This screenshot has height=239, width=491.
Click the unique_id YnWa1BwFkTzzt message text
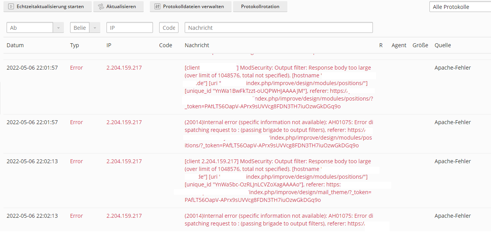pyautogui.click(x=246, y=91)
